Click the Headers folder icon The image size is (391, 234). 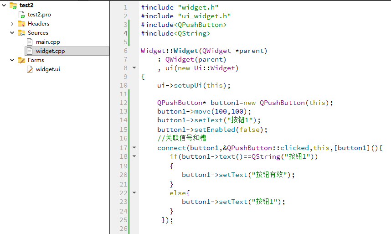pyautogui.click(x=21, y=24)
